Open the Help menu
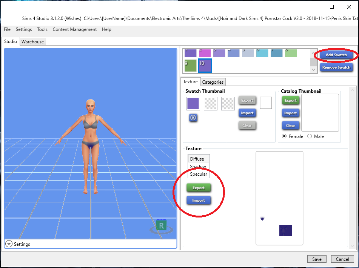Image resolution: width=359 pixels, height=268 pixels. tap(106, 29)
